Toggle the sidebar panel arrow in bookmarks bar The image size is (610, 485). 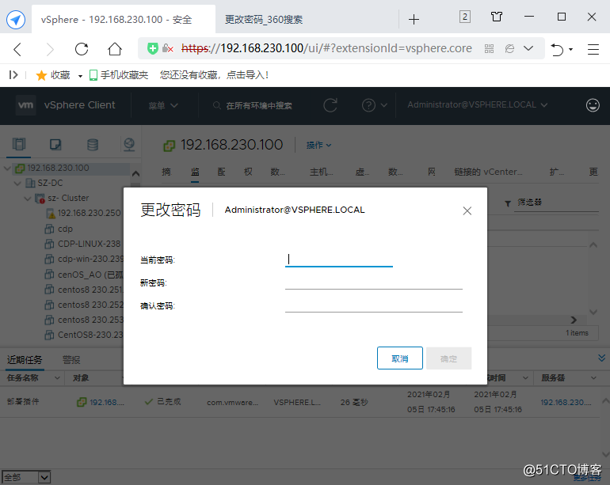[x=13, y=74]
